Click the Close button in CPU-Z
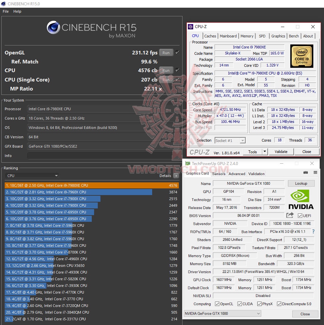 307,152
